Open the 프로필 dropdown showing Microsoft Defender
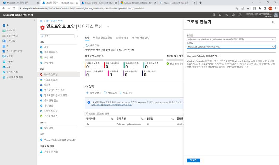 [x=231, y=47]
